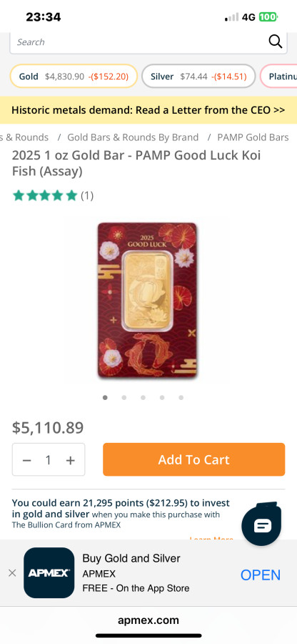Screen dimensions: 297x644
Task: Open the Letter from the CEO banner
Action: tap(148, 110)
